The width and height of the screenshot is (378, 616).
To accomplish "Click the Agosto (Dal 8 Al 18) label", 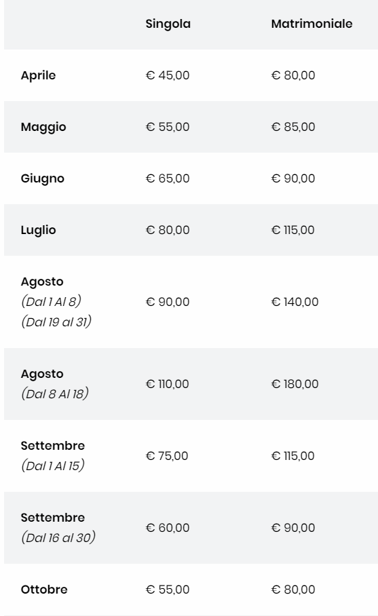I will point(54,384).
